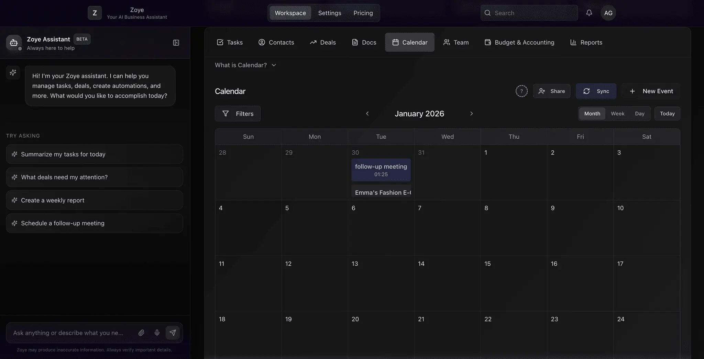Click the Sun column header

pyautogui.click(x=248, y=137)
